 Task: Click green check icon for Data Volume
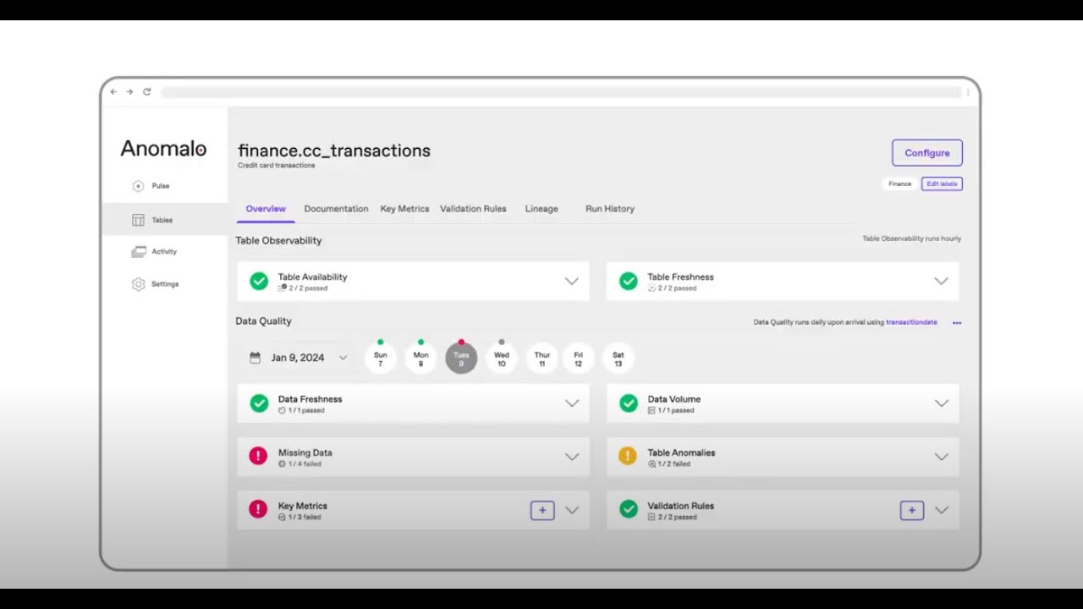[x=628, y=403]
